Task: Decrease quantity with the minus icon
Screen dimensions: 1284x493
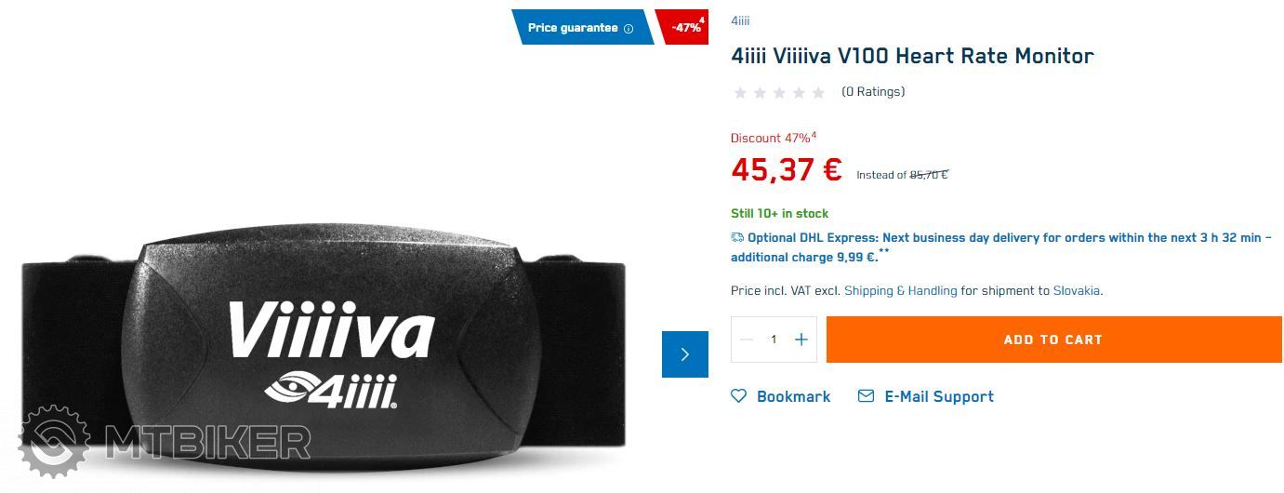Action: 746,340
